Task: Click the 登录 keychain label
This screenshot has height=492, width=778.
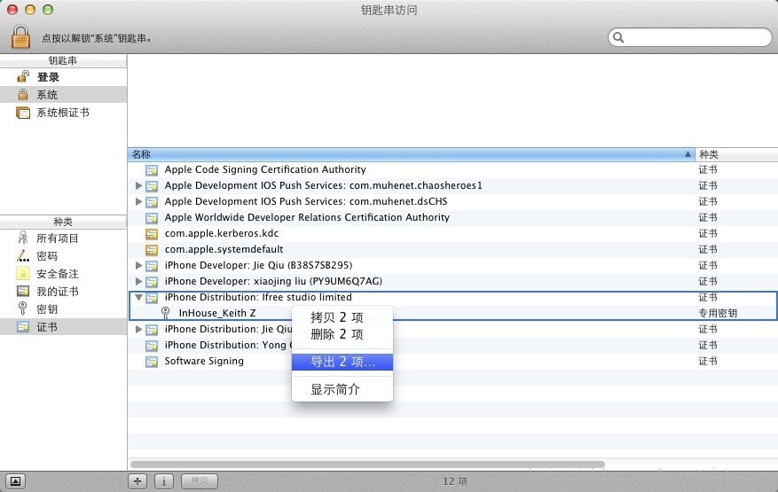Action: pyautogui.click(x=48, y=77)
